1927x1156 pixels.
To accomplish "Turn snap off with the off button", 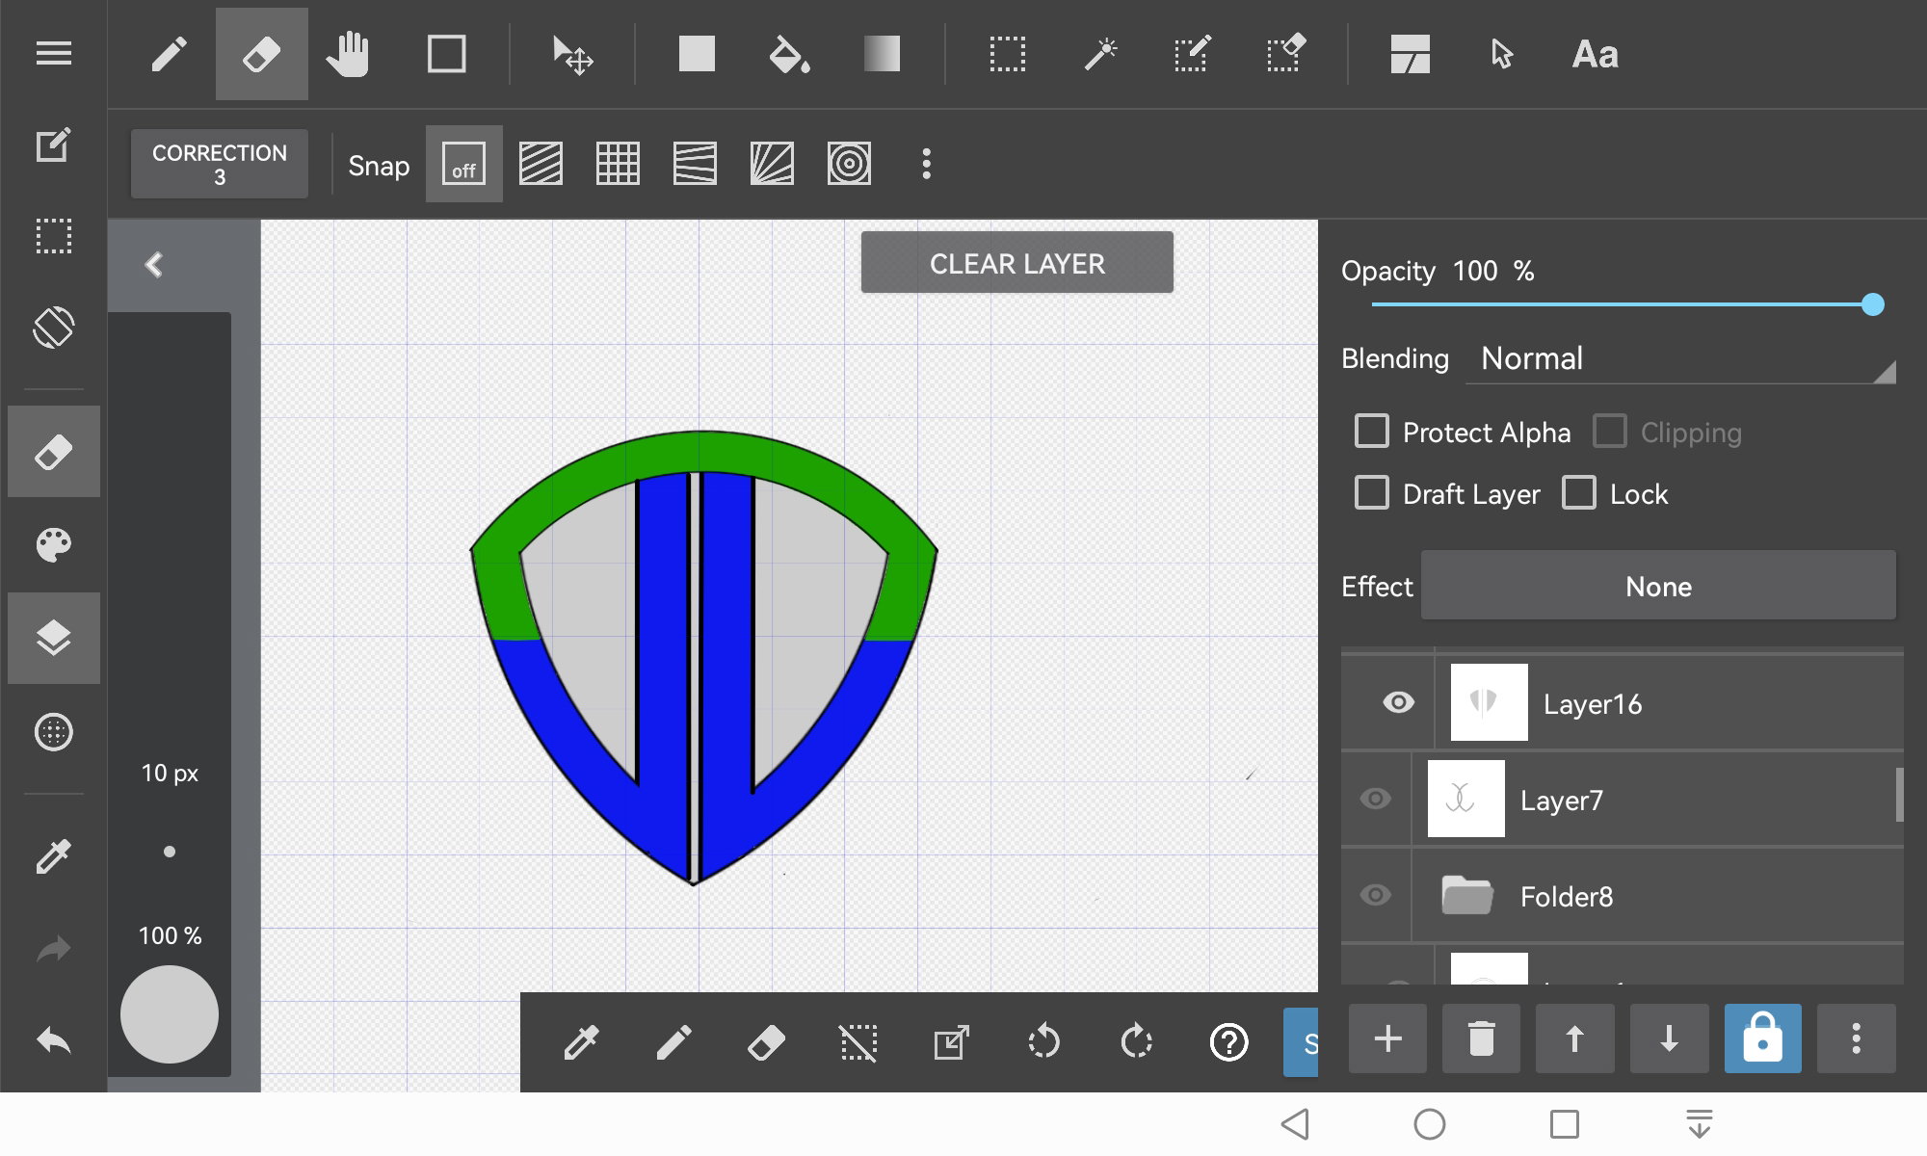I will (x=463, y=164).
